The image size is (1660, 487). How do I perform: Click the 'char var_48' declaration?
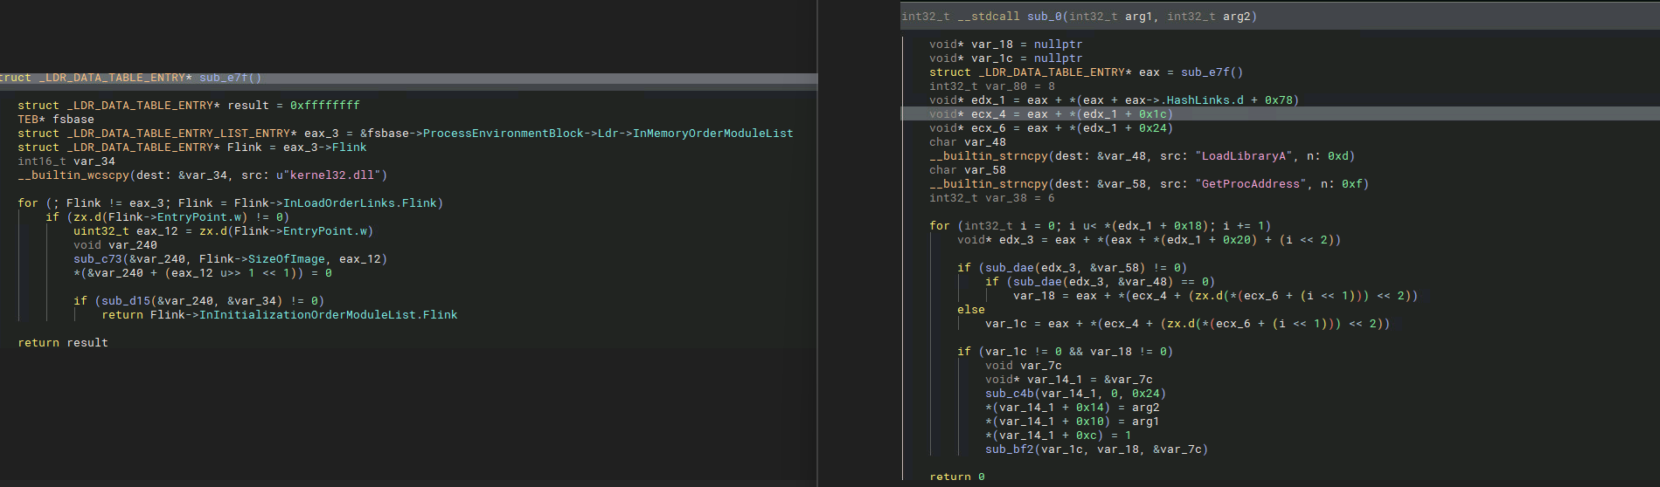tap(968, 142)
